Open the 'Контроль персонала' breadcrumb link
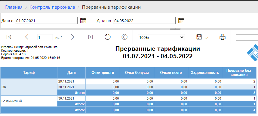This screenshot has width=258, height=116. [52, 7]
